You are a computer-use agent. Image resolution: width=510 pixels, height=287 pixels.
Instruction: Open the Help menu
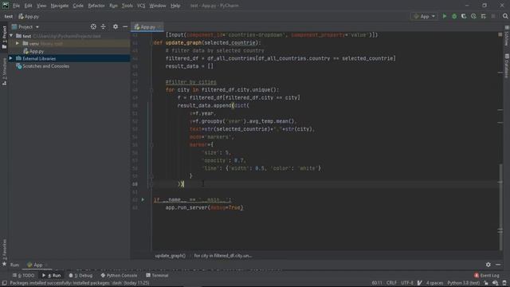coord(175,6)
